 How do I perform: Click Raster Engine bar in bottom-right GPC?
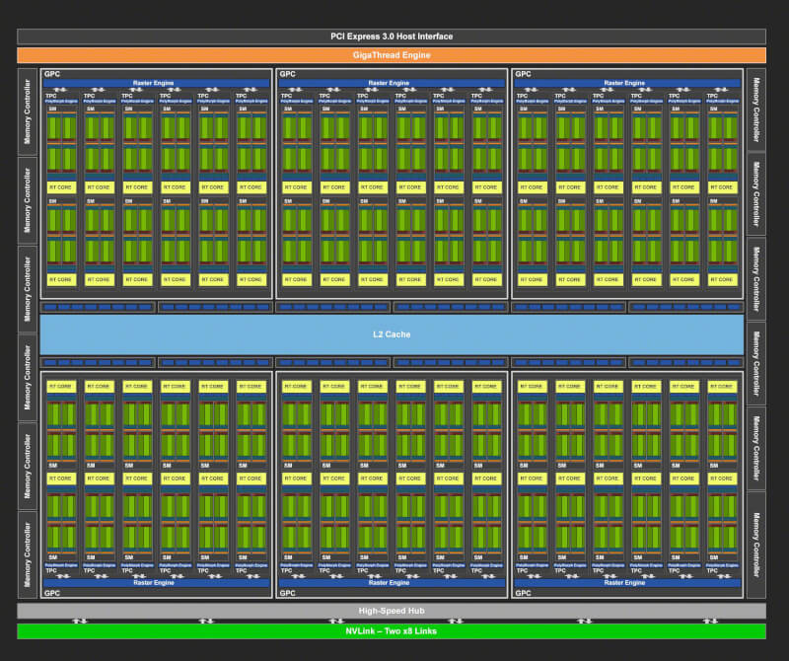pyautogui.click(x=627, y=582)
